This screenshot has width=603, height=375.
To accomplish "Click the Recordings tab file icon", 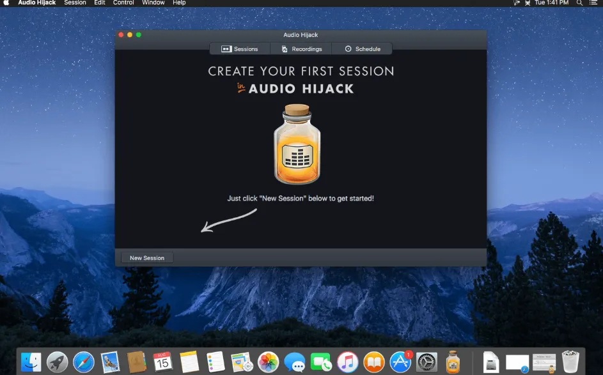I will pos(285,49).
